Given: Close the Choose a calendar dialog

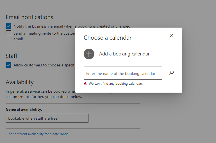Looking at the screenshot, I should [171, 36].
